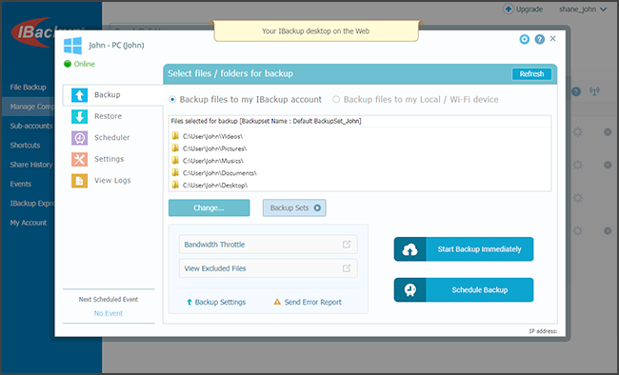Click the Upgrade link text

click(x=529, y=10)
